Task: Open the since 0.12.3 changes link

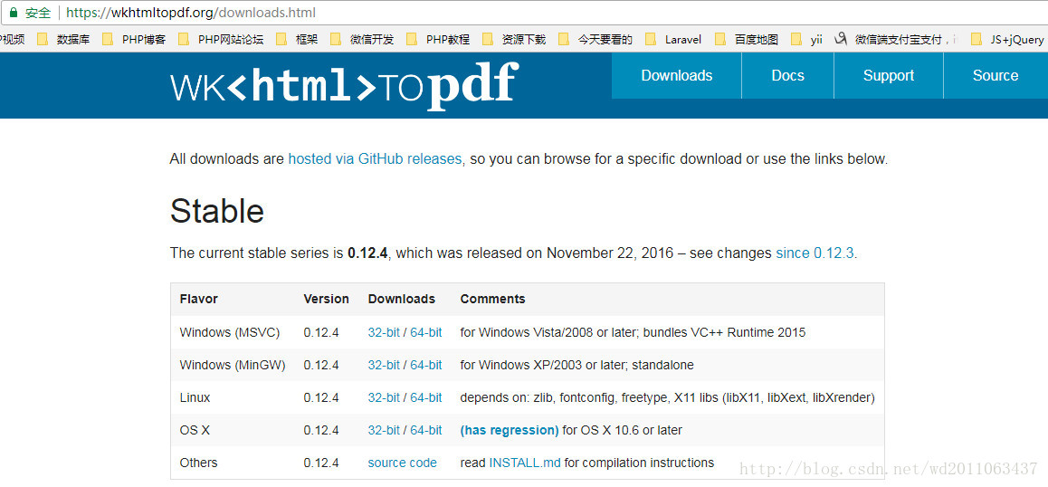Action: click(815, 253)
